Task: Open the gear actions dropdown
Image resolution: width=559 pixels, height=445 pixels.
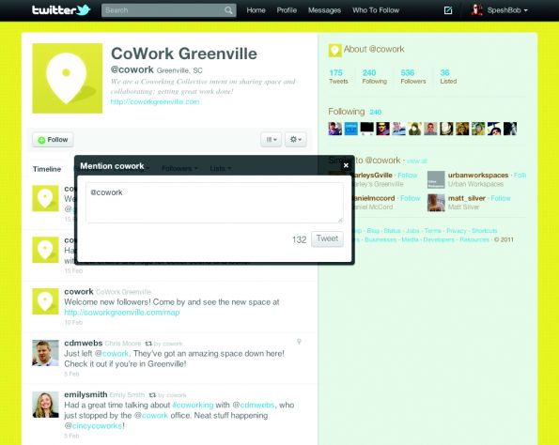Action: (x=296, y=140)
